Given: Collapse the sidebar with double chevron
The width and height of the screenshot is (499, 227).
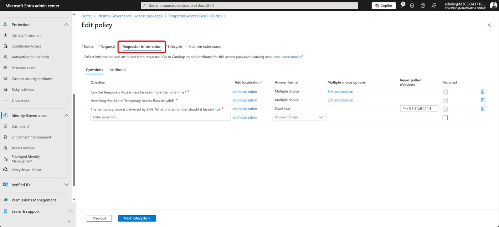Looking at the screenshot, I should click(70, 221).
